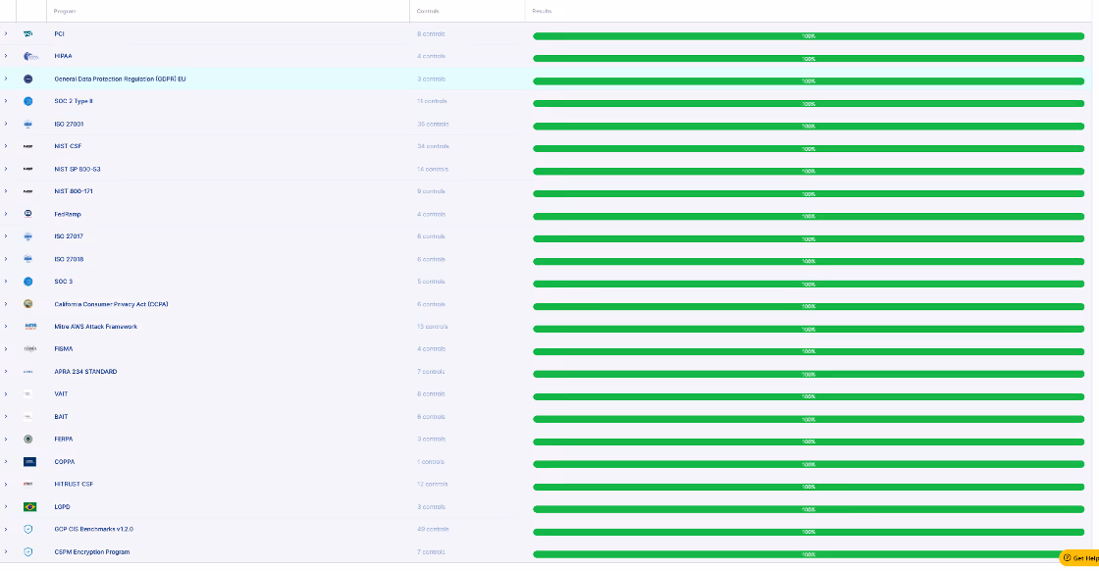This screenshot has height=571, width=1099.
Task: Open Mitre AWS Attack Framework program name
Action: 96,327
